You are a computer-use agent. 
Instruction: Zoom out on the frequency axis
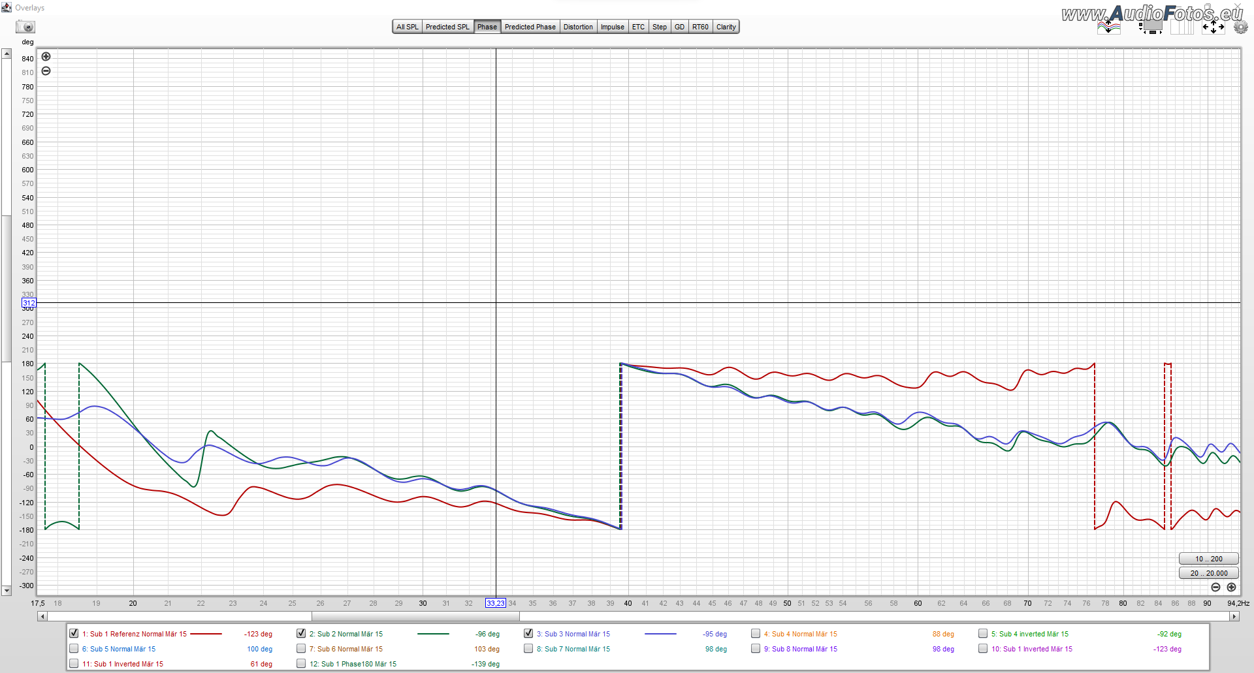pyautogui.click(x=1215, y=587)
